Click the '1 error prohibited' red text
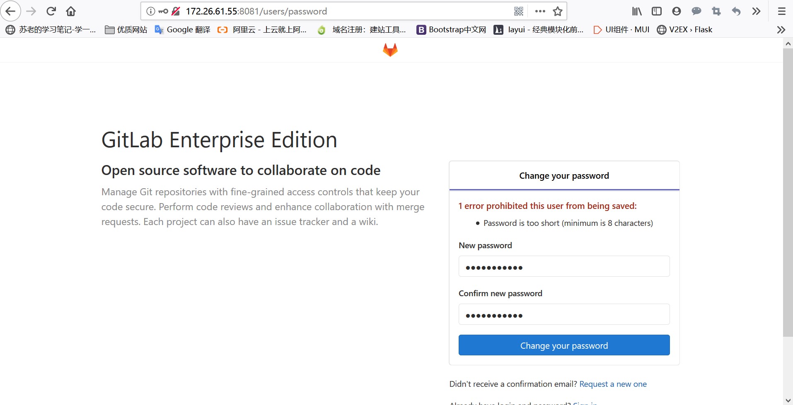 [547, 206]
